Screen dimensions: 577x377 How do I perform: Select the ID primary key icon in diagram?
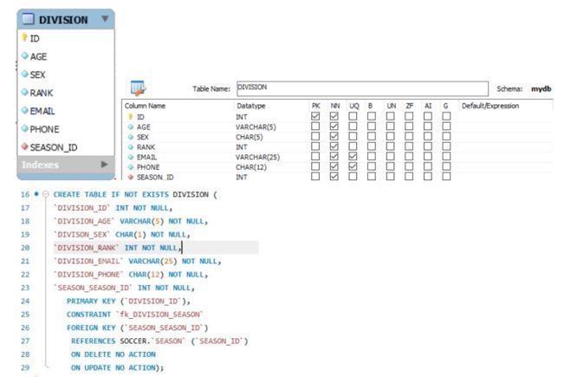[x=24, y=37]
